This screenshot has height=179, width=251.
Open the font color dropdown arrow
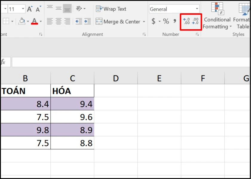[x=41, y=21]
